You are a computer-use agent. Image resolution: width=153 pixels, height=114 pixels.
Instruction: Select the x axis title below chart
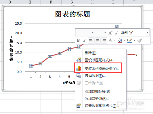[x=69, y=83]
